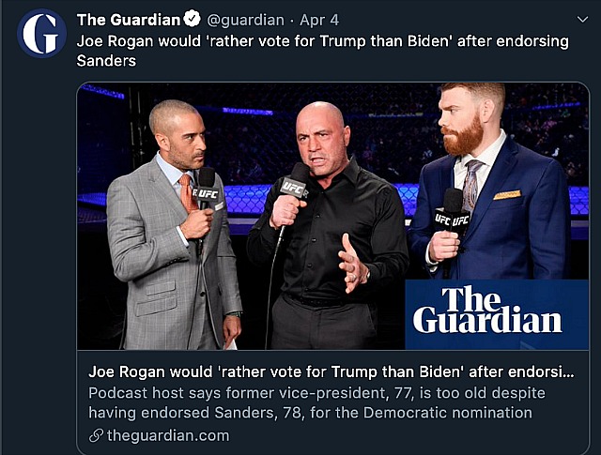Viewport: 601px width, 455px height.
Task: Open the card headline about Trump and Biden
Action: [331, 372]
